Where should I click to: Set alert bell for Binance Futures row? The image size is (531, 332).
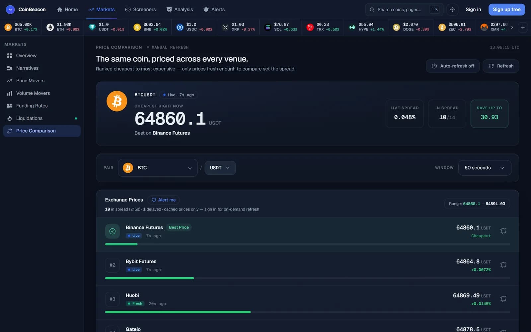click(503, 231)
